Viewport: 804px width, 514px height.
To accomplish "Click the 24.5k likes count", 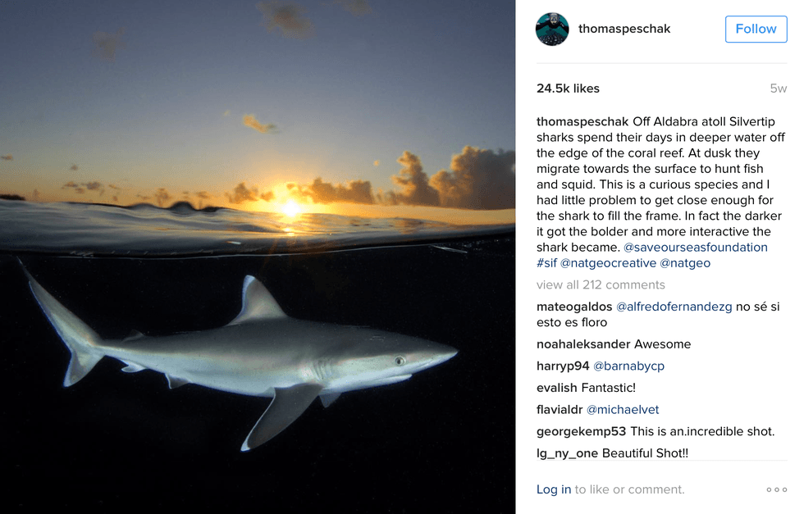I will 568,89.
